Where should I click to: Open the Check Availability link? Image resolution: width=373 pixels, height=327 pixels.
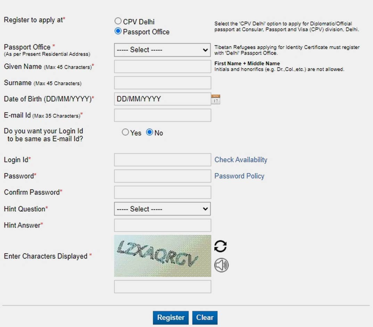(x=241, y=160)
